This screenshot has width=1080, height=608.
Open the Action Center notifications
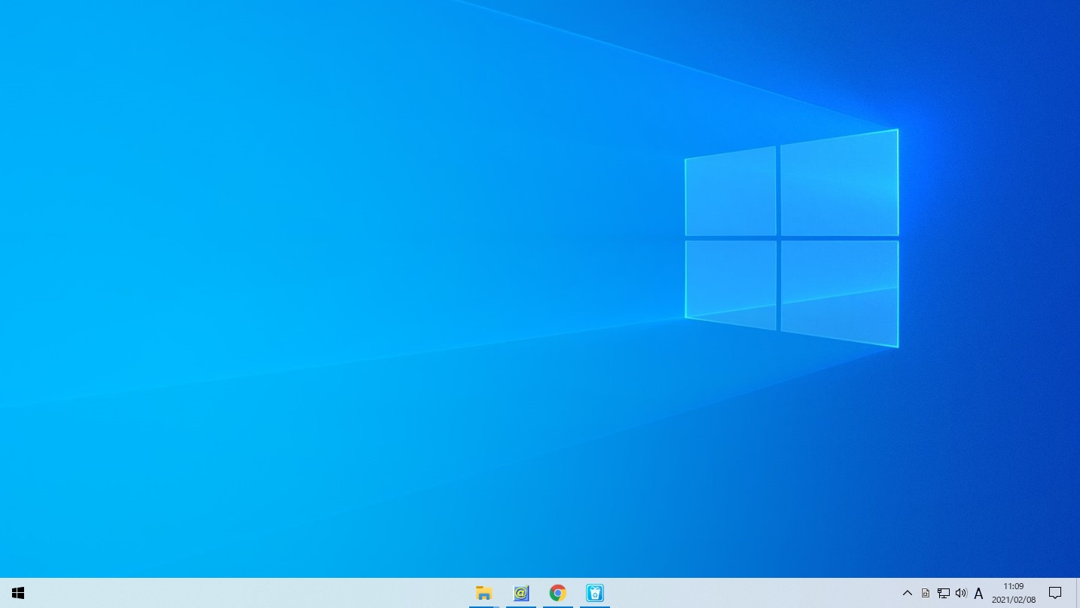(x=1055, y=593)
